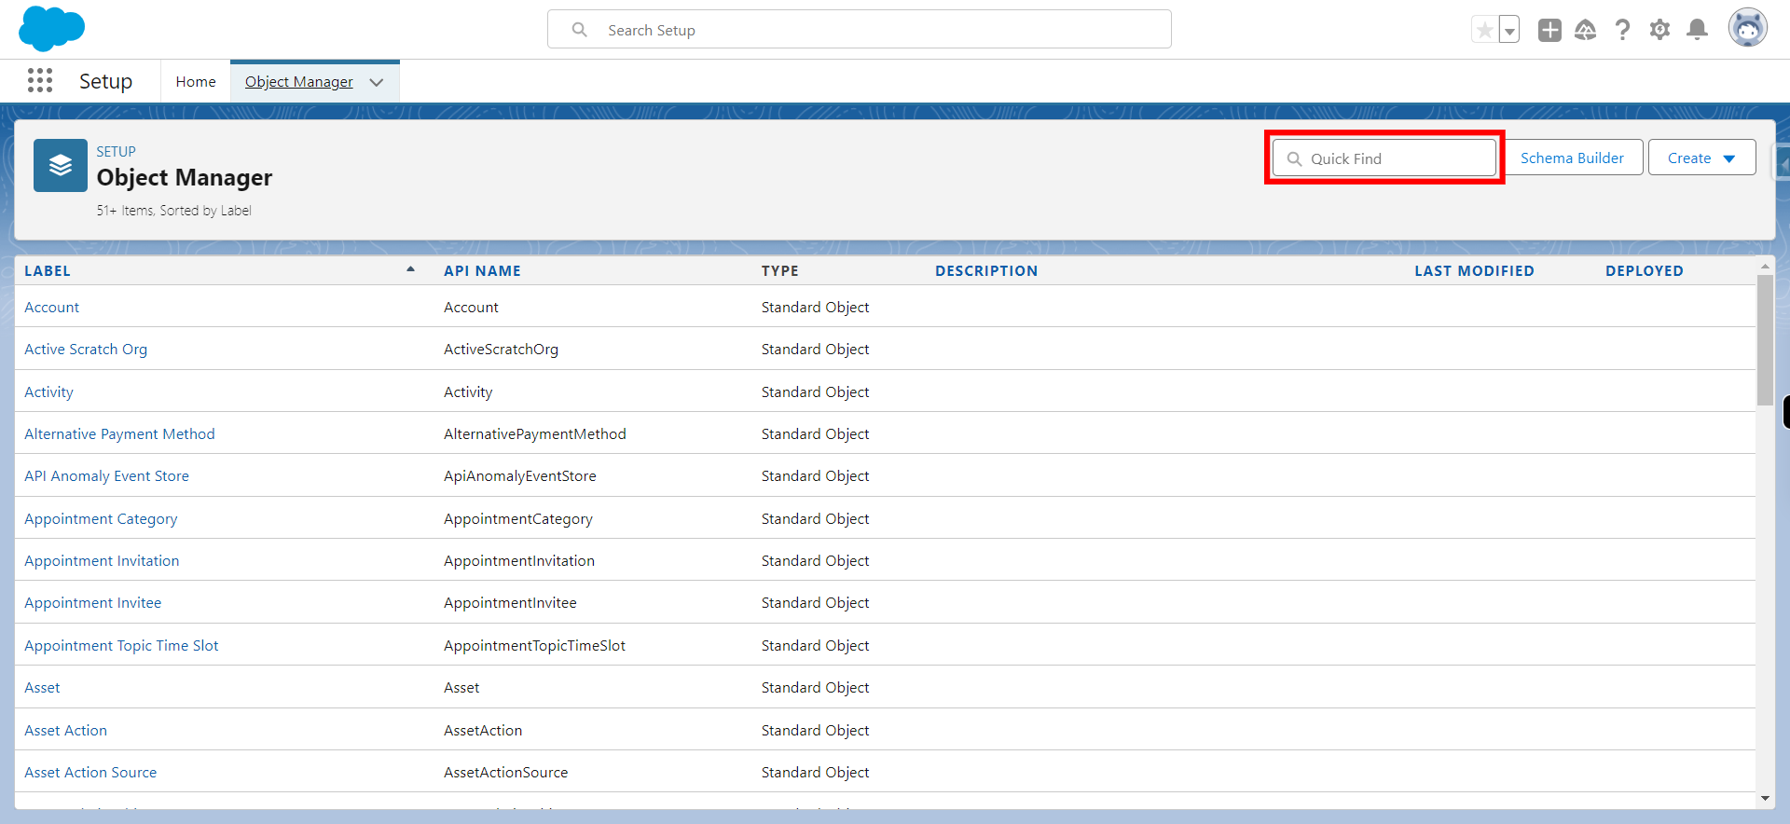Open the Setup gear icon
This screenshot has height=824, width=1790.
point(1659,30)
